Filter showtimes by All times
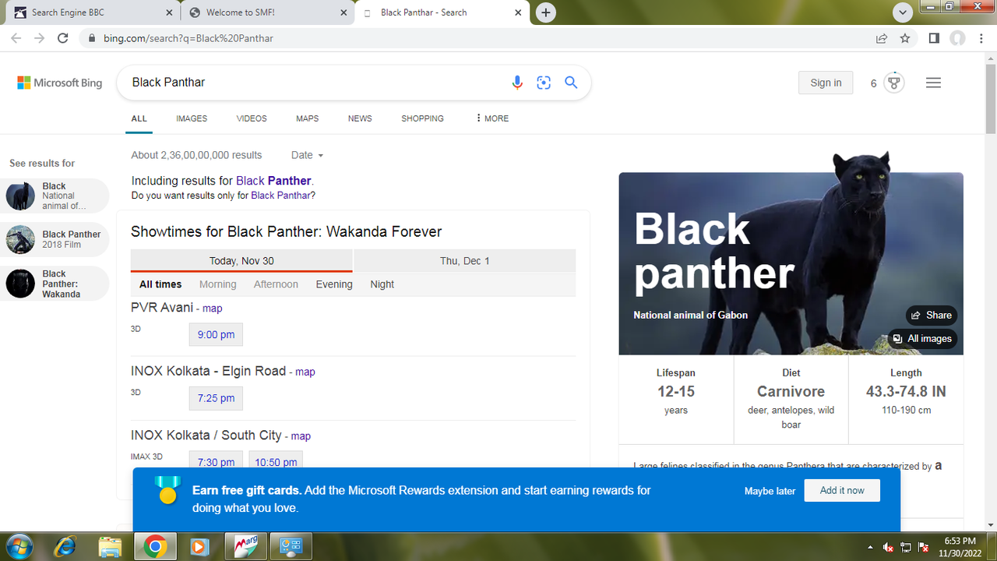The image size is (997, 561). [x=160, y=284]
